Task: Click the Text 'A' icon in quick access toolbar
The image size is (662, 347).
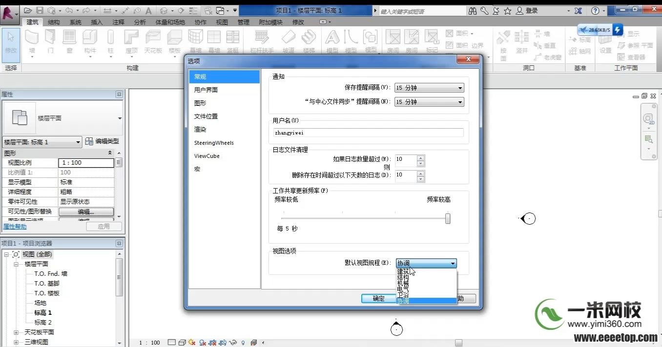Action: (148, 10)
